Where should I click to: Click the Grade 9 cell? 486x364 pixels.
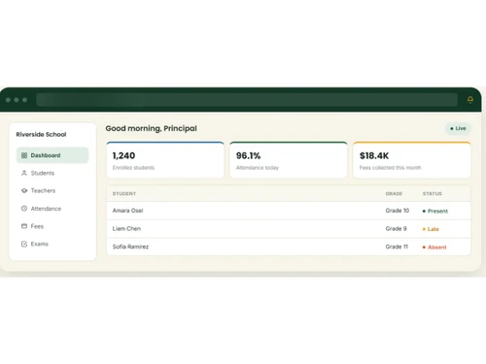click(x=396, y=228)
